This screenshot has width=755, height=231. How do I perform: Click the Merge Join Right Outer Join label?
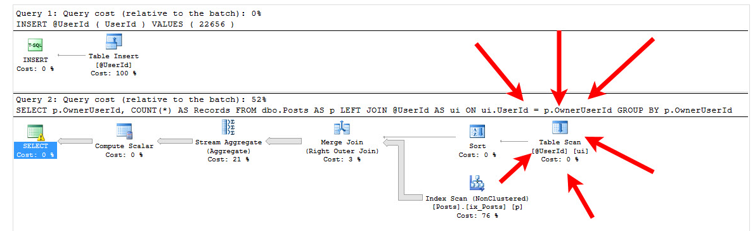(x=342, y=151)
